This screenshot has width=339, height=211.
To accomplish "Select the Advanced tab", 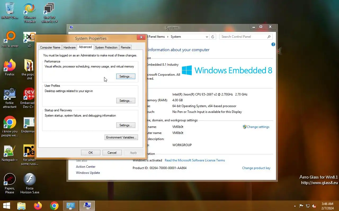I will coord(85,47).
